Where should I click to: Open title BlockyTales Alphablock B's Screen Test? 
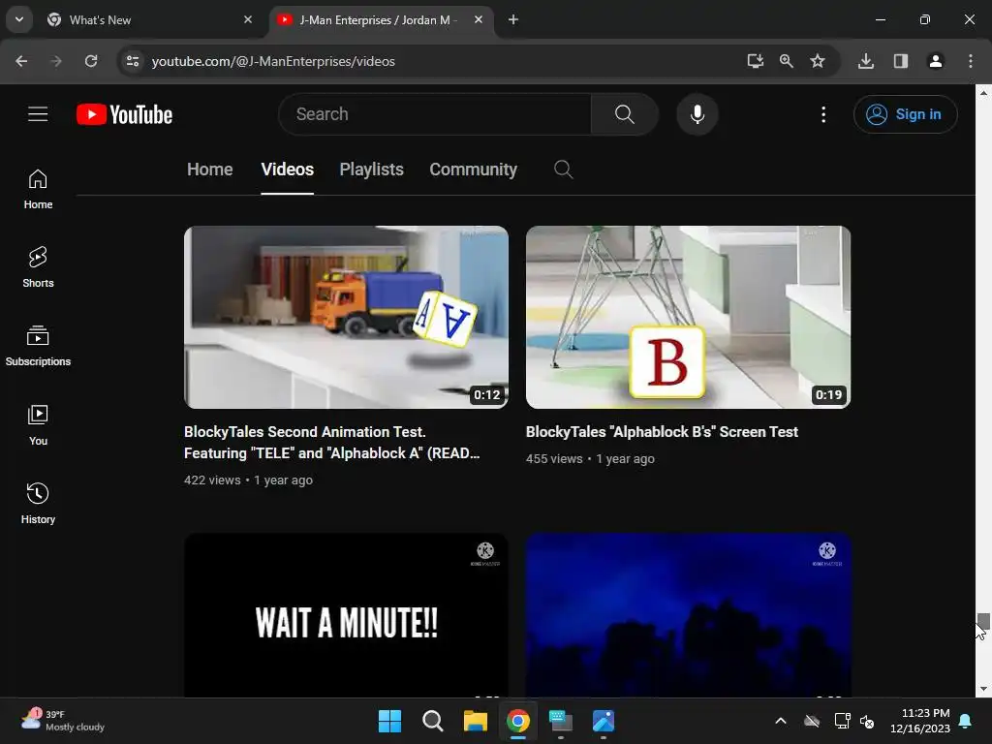pyautogui.click(x=662, y=432)
